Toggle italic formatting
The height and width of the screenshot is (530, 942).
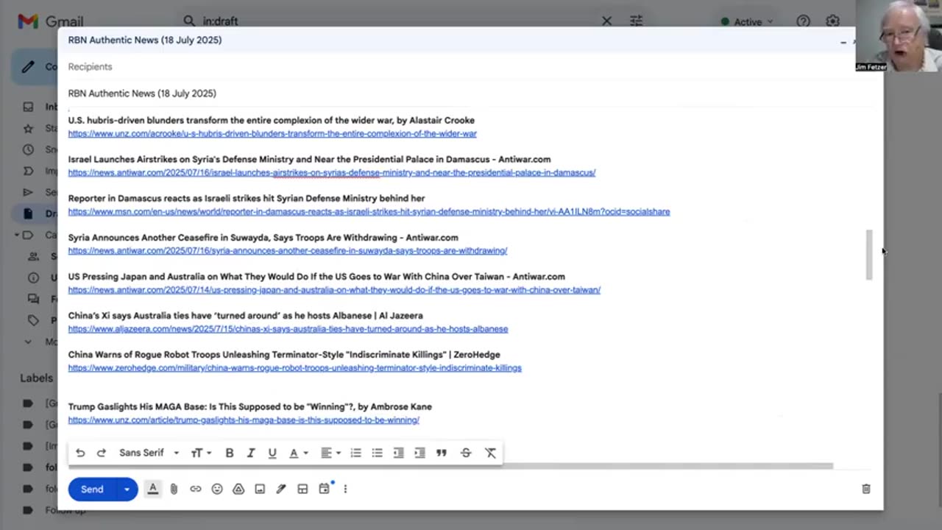[251, 453]
